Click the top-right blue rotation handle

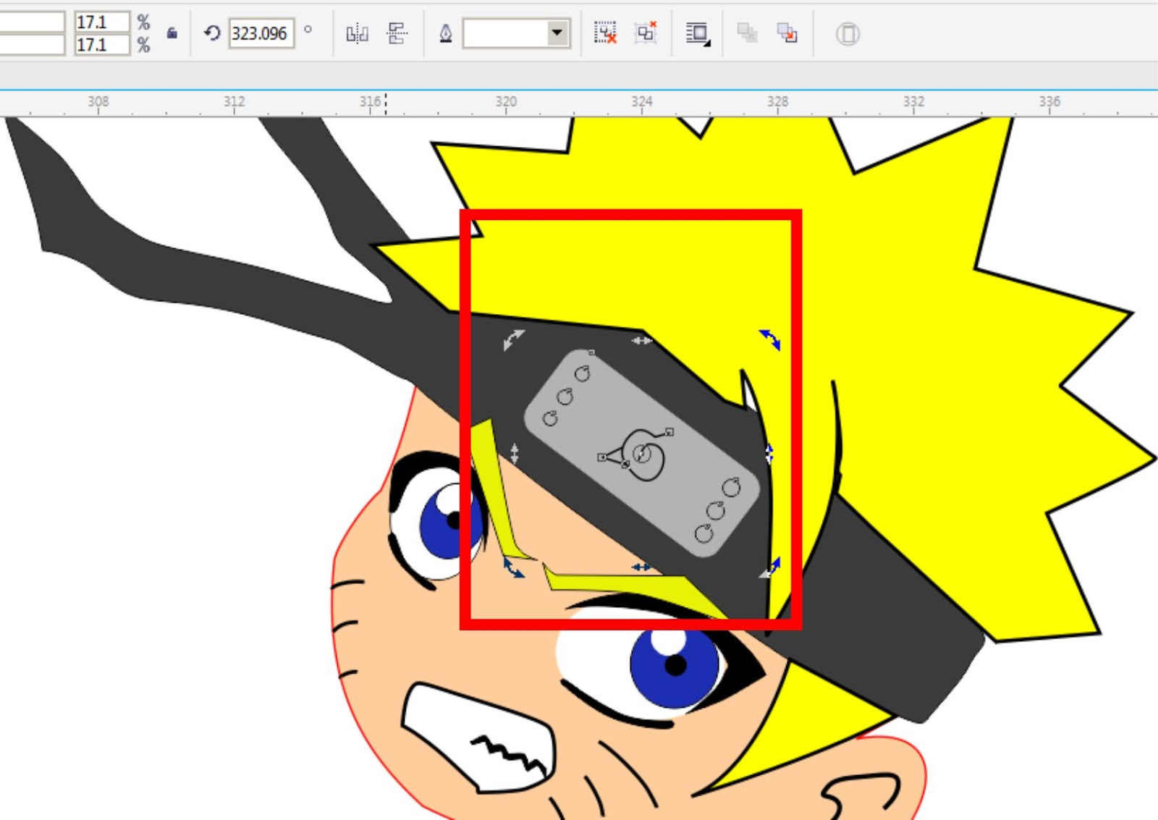click(x=770, y=339)
